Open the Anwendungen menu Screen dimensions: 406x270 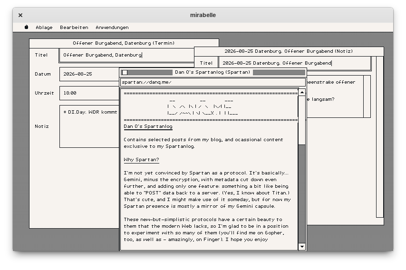pos(112,27)
